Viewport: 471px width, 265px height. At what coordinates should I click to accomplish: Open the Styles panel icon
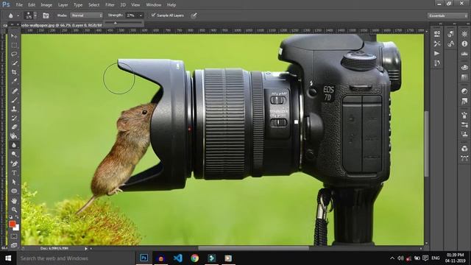point(464,102)
